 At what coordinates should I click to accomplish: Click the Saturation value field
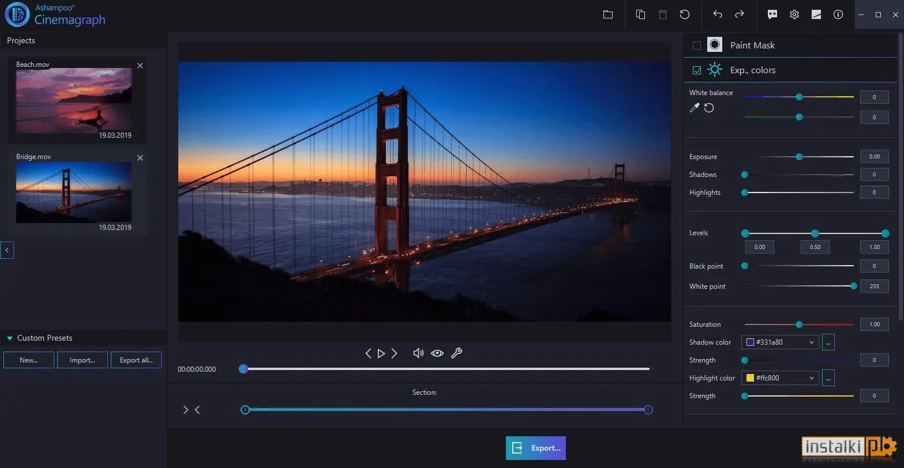[874, 324]
